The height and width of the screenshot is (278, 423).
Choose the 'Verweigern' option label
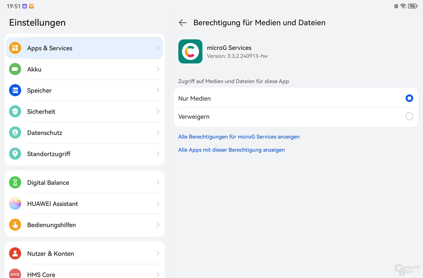[x=194, y=117]
